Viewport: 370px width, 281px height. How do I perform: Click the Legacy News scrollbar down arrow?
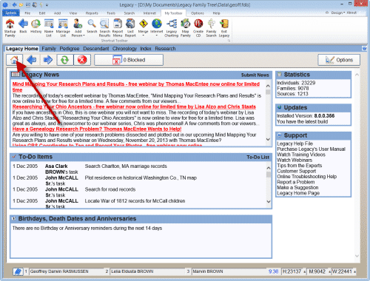tap(268, 140)
